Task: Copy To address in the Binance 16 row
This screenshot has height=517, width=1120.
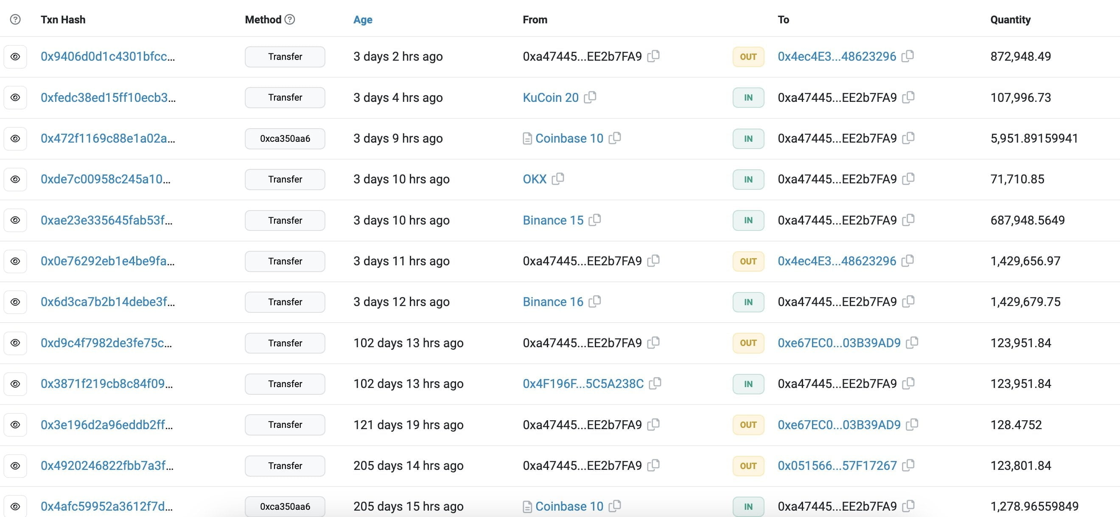Action: [909, 301]
